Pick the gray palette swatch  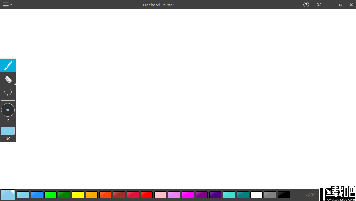(270, 195)
